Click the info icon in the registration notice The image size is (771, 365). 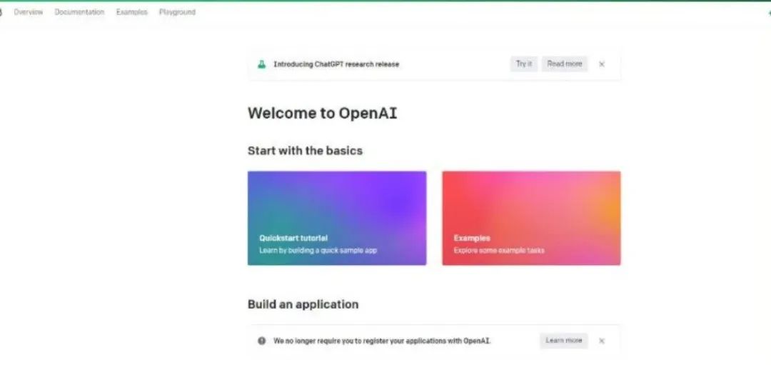(x=262, y=341)
